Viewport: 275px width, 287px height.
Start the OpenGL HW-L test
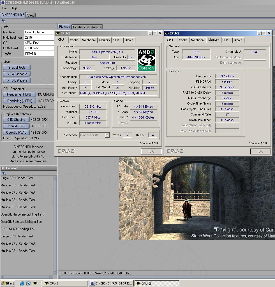tap(16, 133)
